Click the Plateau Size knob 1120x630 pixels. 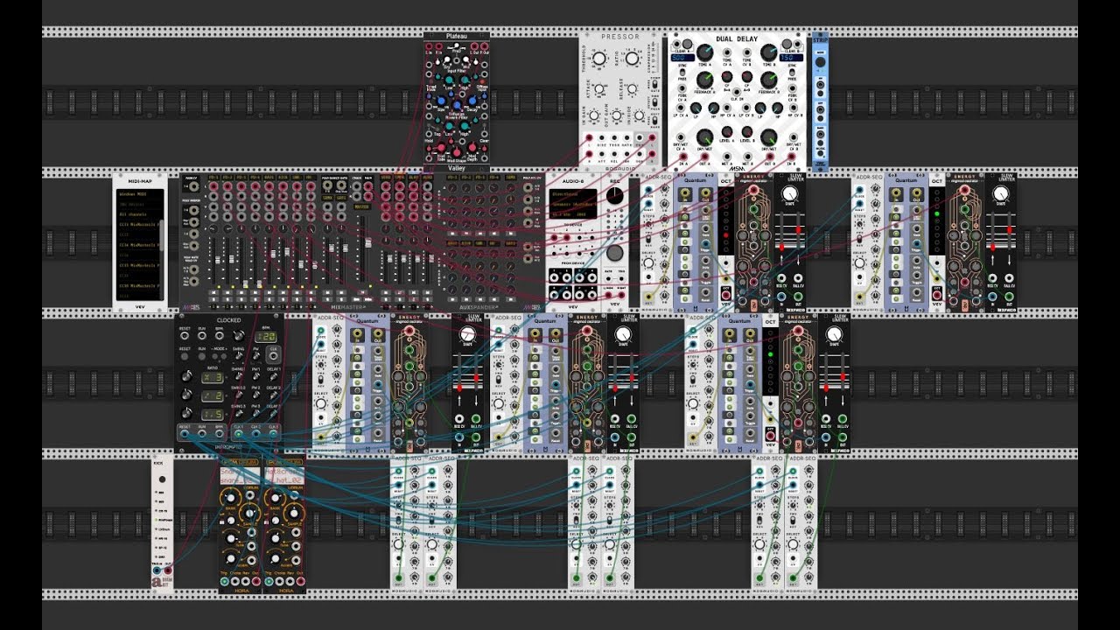click(440, 101)
